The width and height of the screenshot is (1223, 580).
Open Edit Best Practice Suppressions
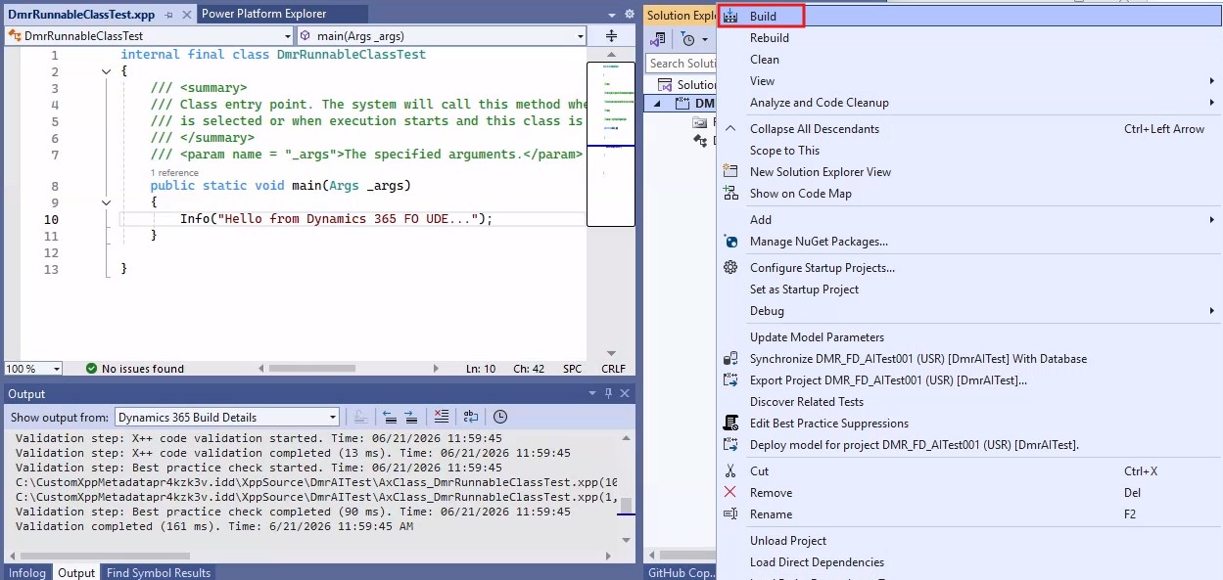969,423
